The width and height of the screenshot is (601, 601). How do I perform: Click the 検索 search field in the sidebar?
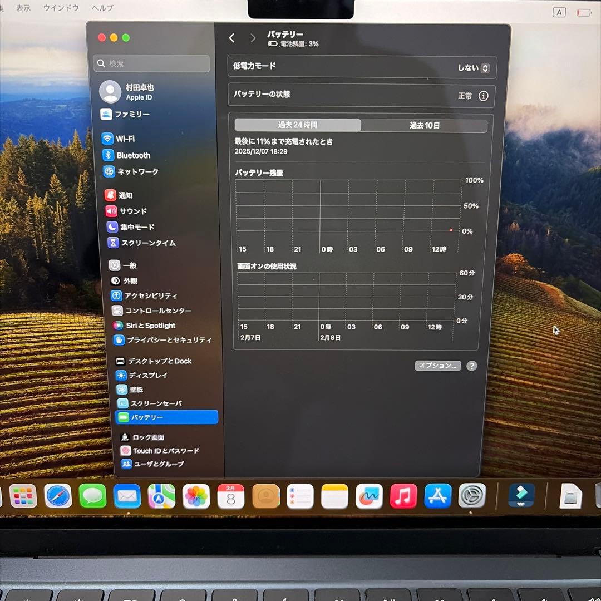(x=151, y=63)
